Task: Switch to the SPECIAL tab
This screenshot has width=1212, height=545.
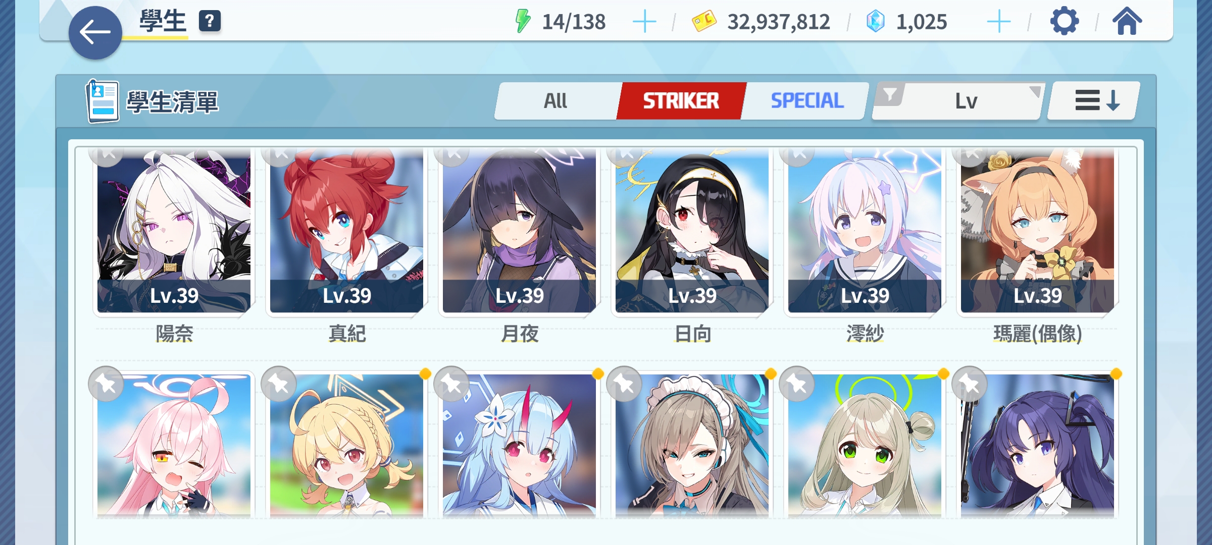Action: coord(806,101)
